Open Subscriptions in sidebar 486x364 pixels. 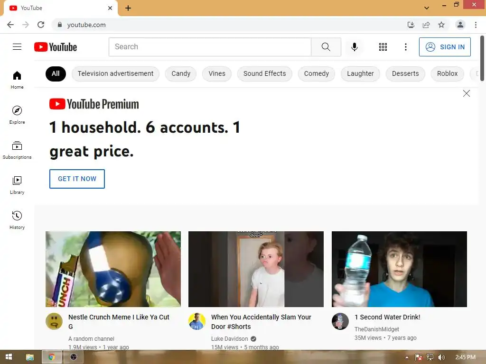point(17,150)
